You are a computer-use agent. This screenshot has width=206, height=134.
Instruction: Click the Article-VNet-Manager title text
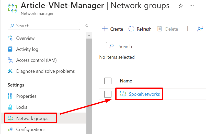(x=62, y=6)
